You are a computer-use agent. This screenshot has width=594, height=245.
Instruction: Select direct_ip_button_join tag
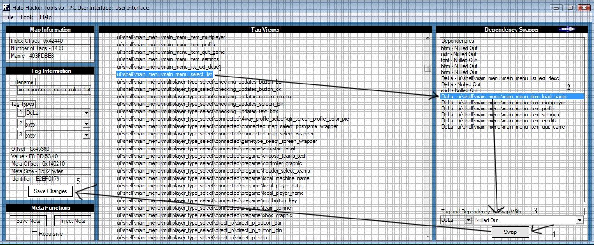(x=199, y=230)
